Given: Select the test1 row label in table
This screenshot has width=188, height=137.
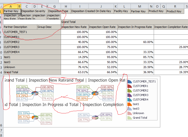Looking at the screenshot, I should (32, 57).
